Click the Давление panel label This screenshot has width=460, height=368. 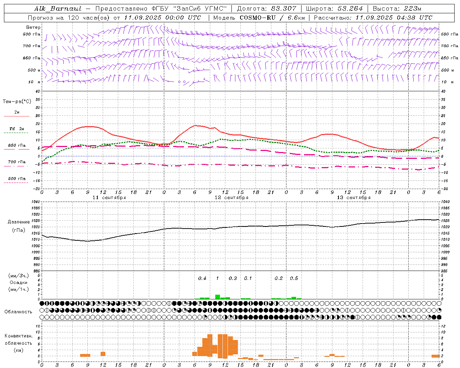(x=19, y=222)
